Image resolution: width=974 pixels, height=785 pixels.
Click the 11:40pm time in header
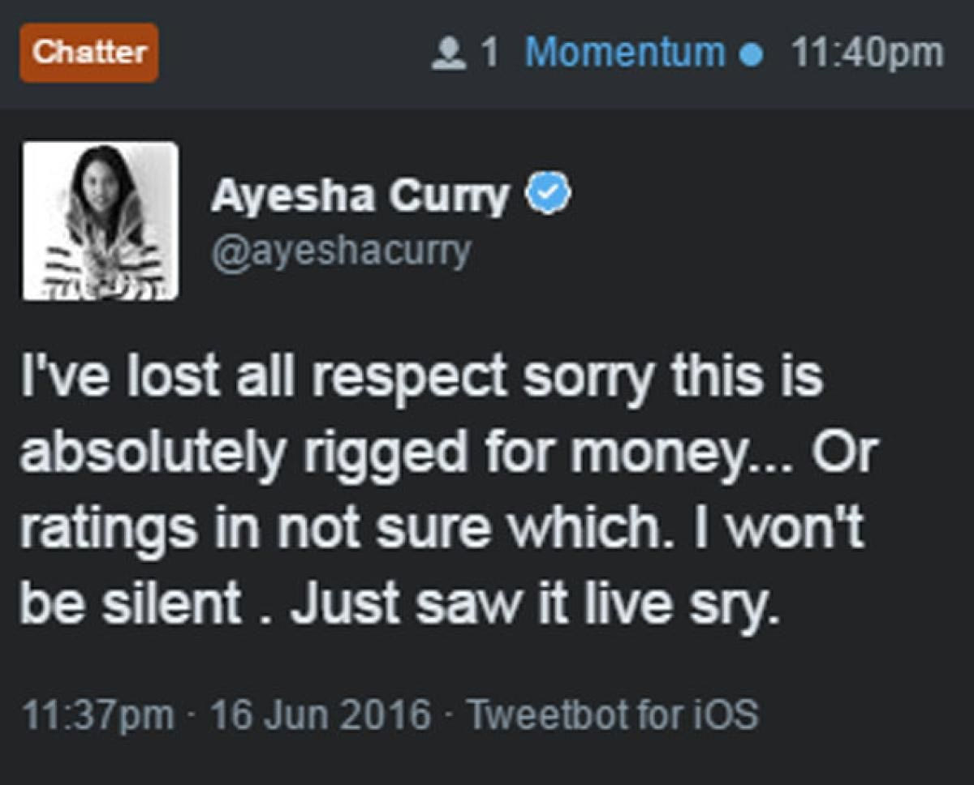(866, 54)
